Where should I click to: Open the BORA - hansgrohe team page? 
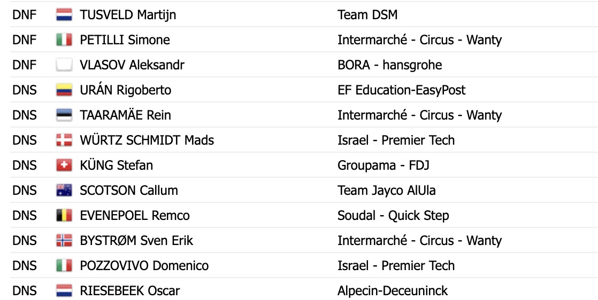[390, 65]
